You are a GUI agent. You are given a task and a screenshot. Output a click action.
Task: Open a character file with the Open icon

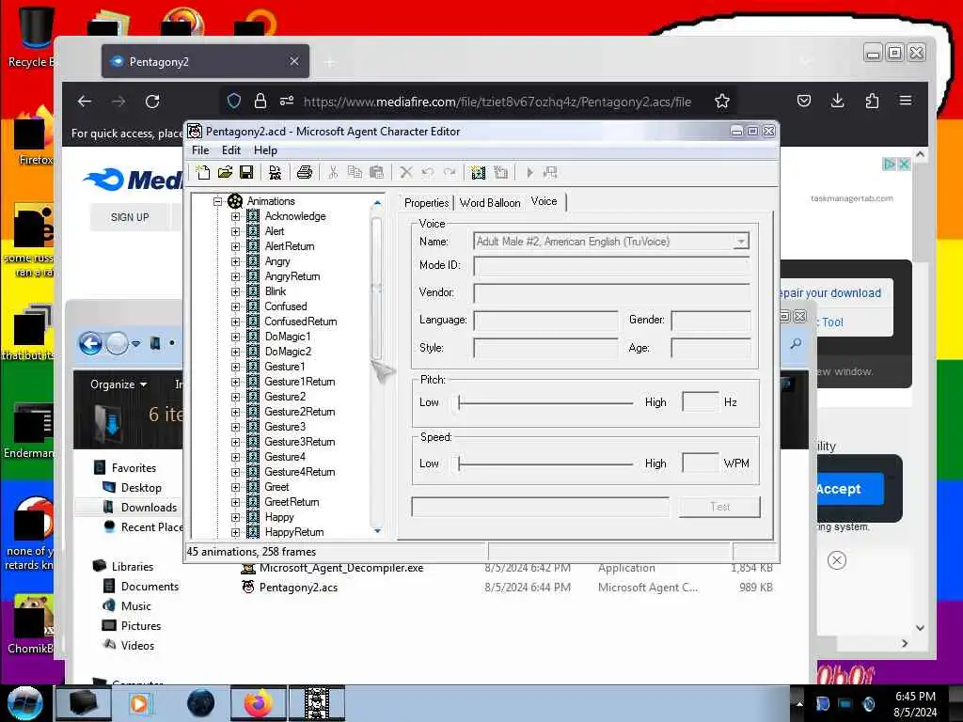pyautogui.click(x=225, y=173)
